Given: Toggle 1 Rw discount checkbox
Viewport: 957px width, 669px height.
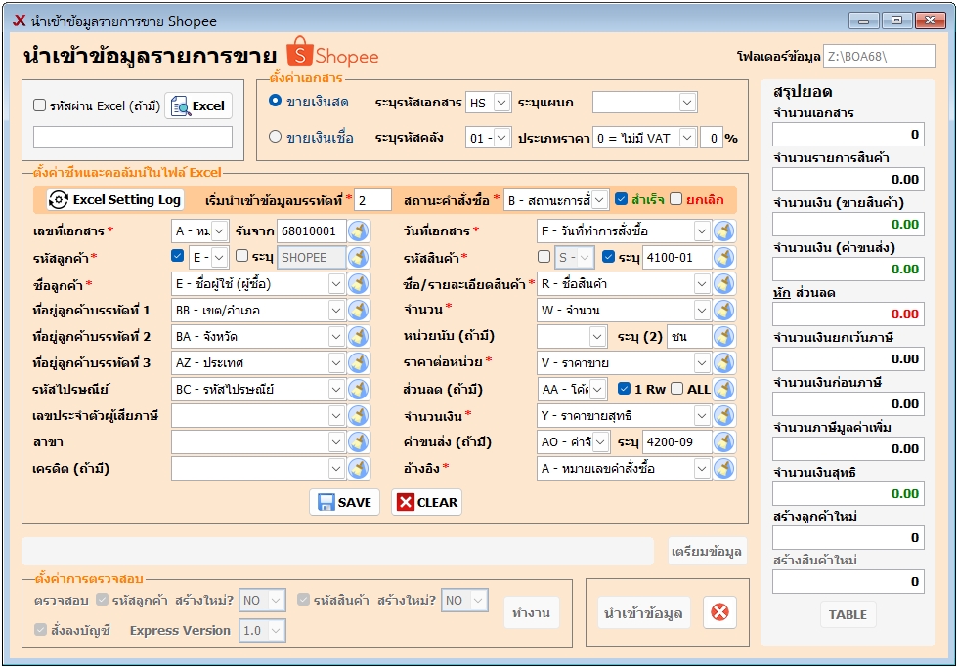Looking at the screenshot, I should click(624, 388).
